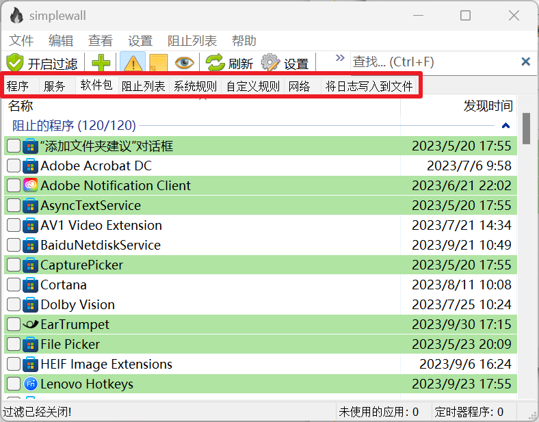
Task: Tick the Adobe Notification Client checkbox
Action: (x=14, y=185)
